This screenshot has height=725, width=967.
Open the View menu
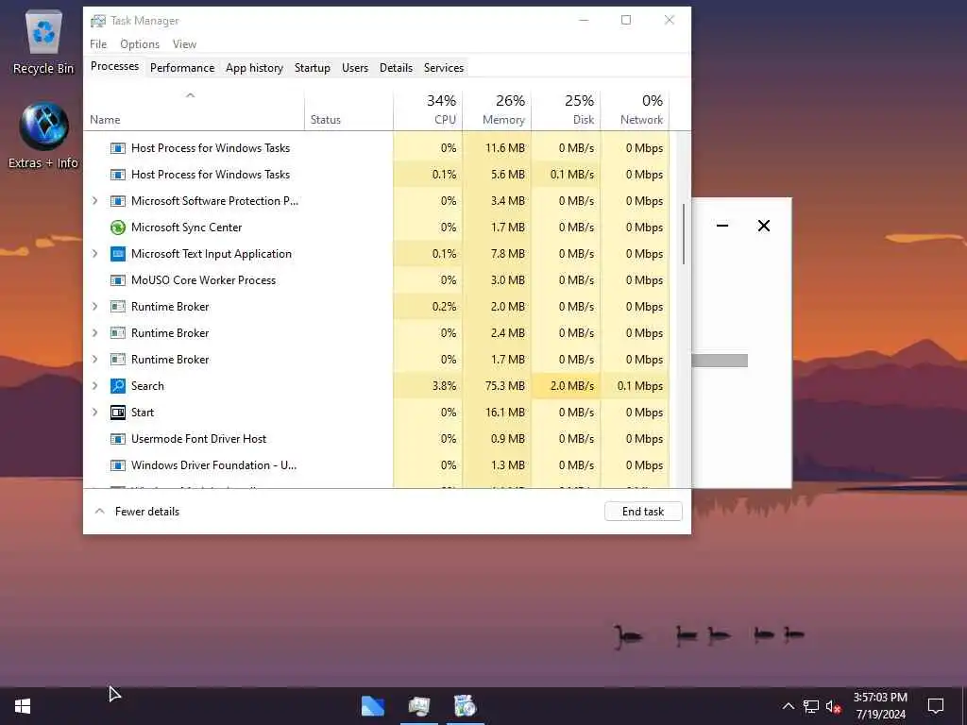tap(184, 44)
